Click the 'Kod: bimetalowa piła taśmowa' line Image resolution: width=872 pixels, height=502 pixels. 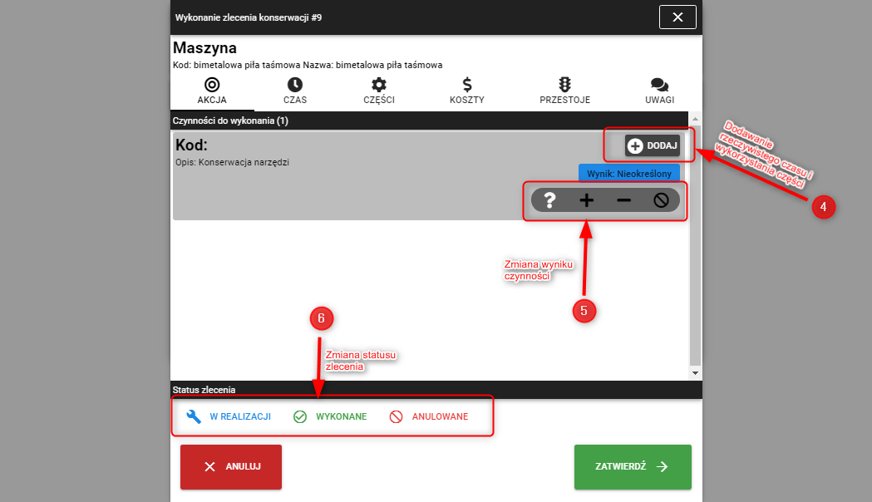tap(308, 65)
